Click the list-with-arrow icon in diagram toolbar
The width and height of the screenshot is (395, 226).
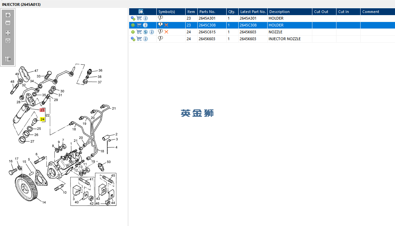[x=8, y=59]
